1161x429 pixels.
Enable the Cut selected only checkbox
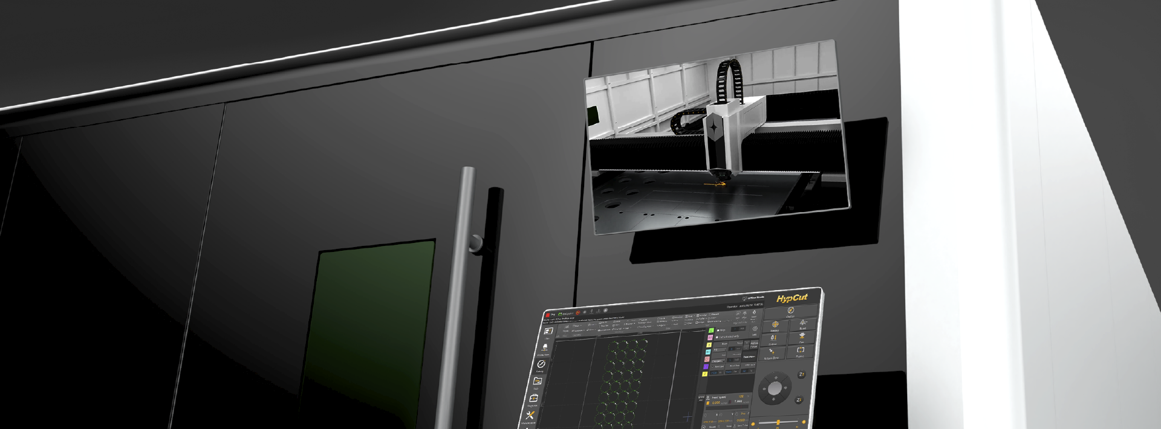point(717,337)
